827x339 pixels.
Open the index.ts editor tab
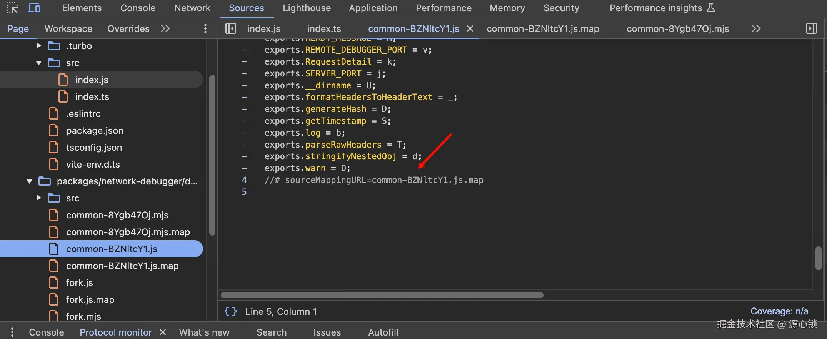coord(324,29)
